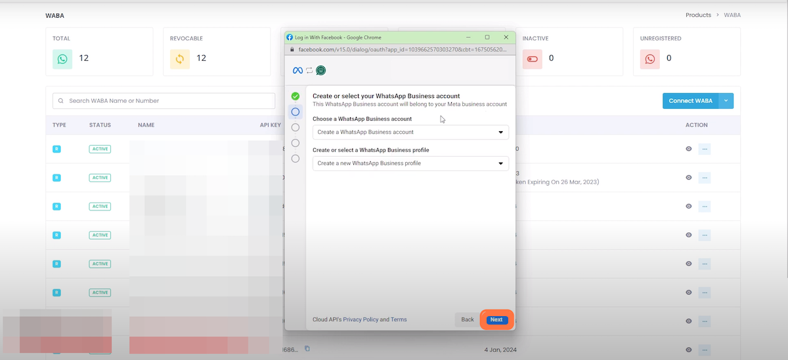Open the Choose a WhatsApp Business account dropdown
The image size is (788, 360).
coord(410,132)
